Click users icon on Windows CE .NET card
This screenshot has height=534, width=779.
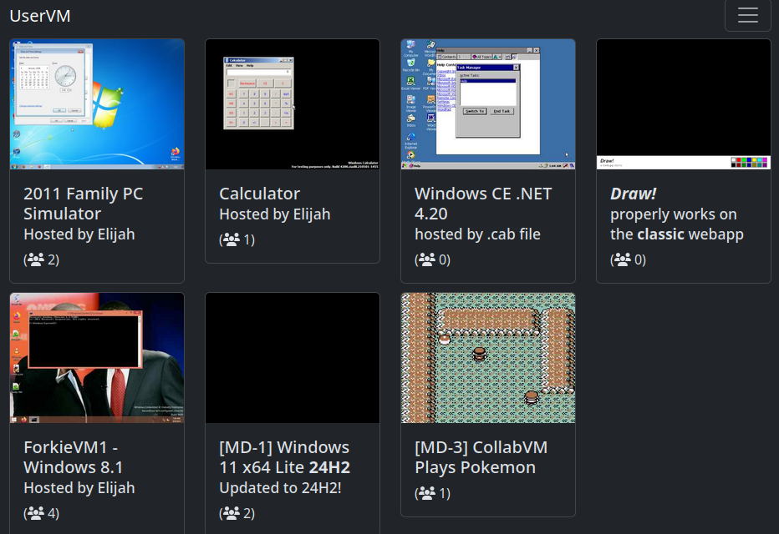pyautogui.click(x=427, y=259)
